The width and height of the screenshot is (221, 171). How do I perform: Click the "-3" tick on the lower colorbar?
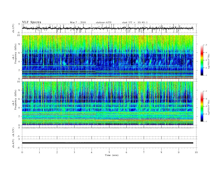click(x=206, y=91)
